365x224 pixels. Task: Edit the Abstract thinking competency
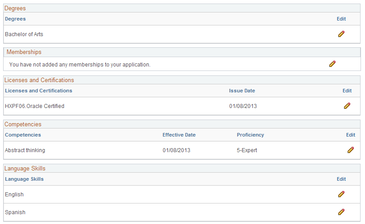[351, 150]
